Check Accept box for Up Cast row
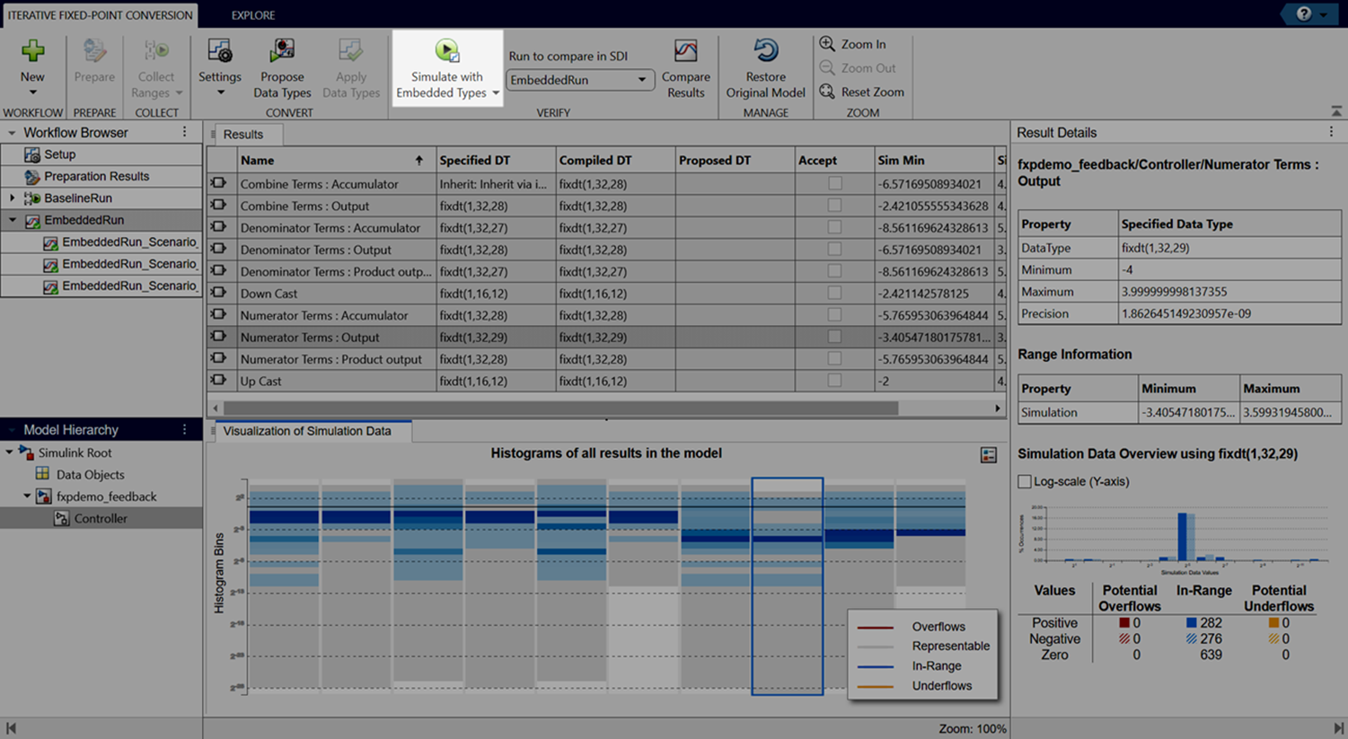This screenshot has height=739, width=1348. 834,381
